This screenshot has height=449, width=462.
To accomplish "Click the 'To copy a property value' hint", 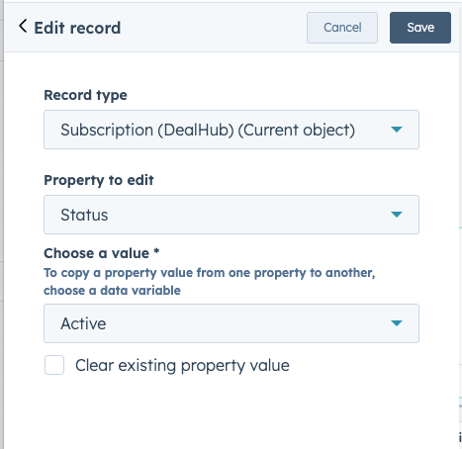I will coord(210,273).
